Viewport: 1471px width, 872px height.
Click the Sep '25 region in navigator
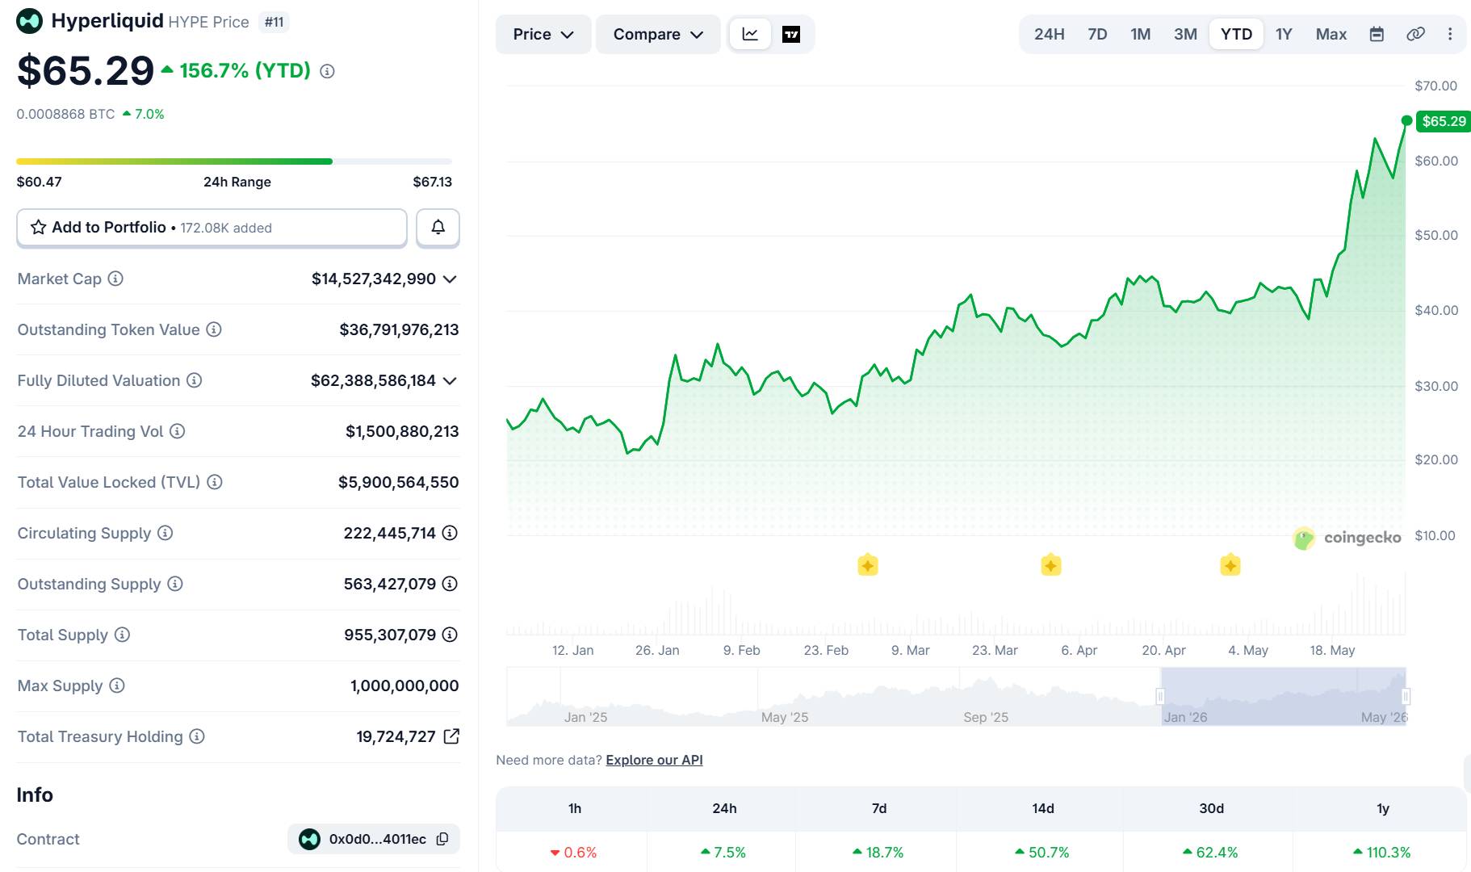click(986, 717)
